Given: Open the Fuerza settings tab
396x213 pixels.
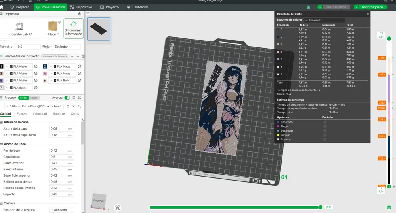Looking at the screenshot, I should coord(21,114).
